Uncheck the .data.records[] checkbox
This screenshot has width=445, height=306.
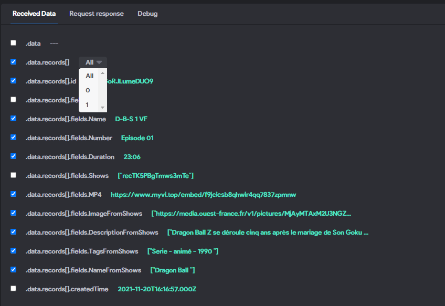pos(13,62)
